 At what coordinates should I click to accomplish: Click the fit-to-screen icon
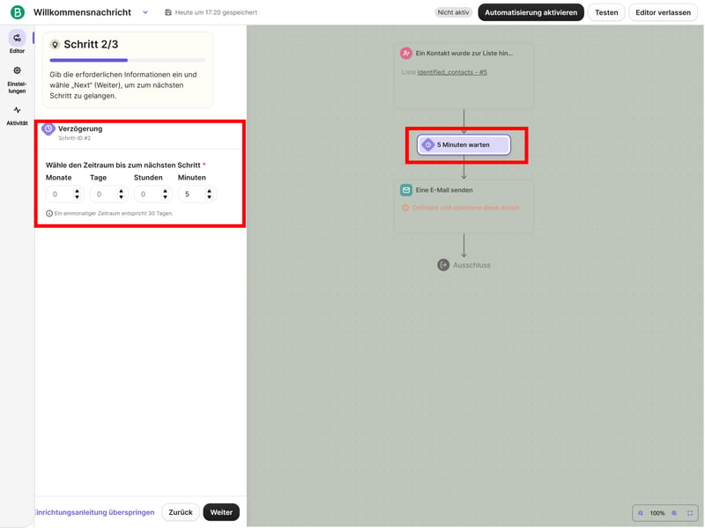(x=690, y=513)
